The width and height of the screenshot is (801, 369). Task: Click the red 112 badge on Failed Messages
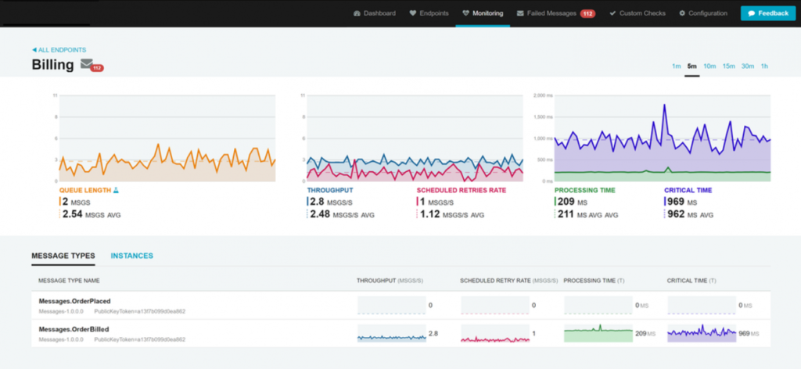point(587,14)
